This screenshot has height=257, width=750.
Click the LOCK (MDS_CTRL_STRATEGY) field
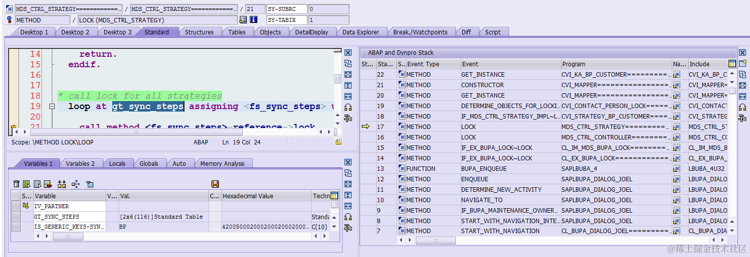pos(158,20)
